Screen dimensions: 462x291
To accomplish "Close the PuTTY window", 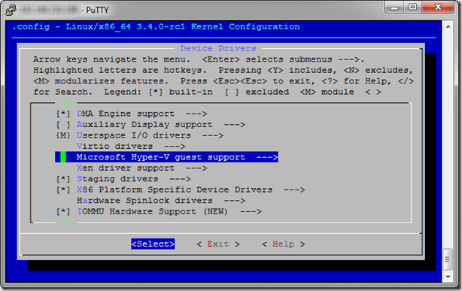I will (438, 8).
